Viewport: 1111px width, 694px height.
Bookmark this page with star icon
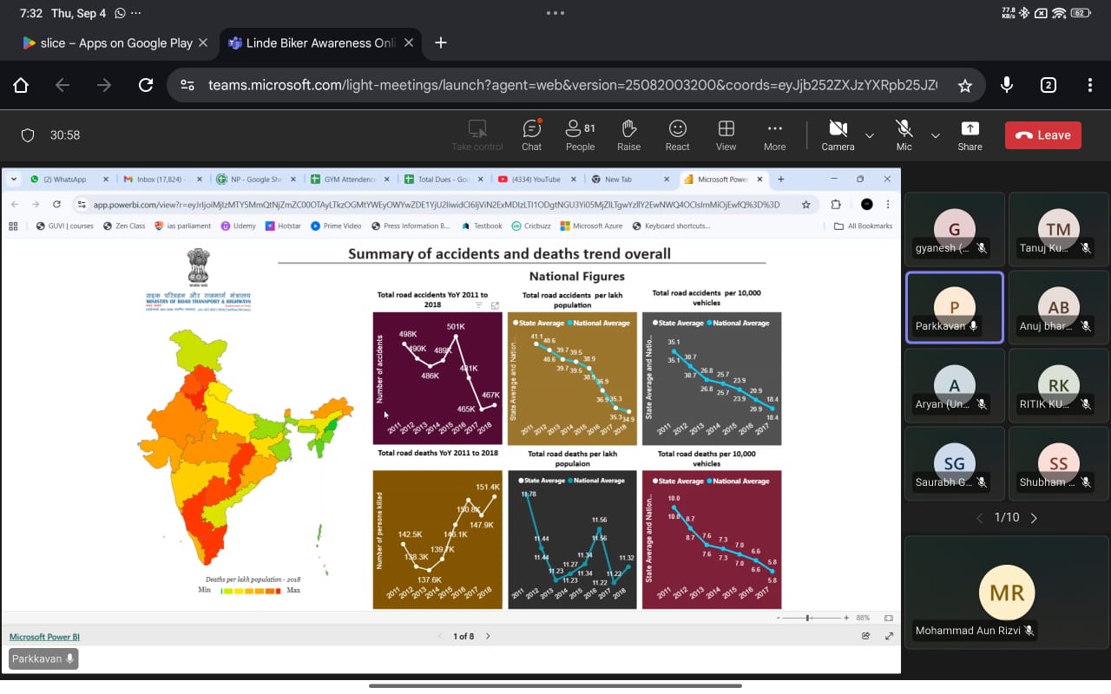tap(964, 85)
